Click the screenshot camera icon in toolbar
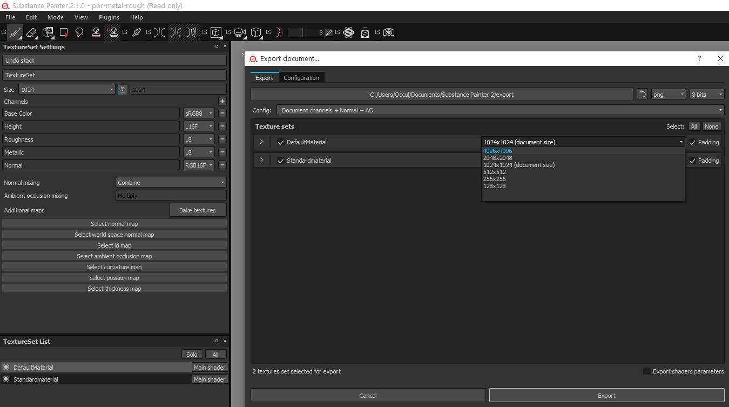Image resolution: width=729 pixels, height=407 pixels. 388,32
